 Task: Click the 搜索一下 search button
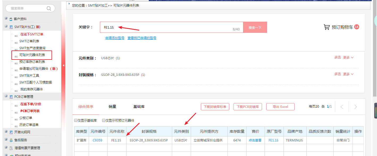point(255,27)
